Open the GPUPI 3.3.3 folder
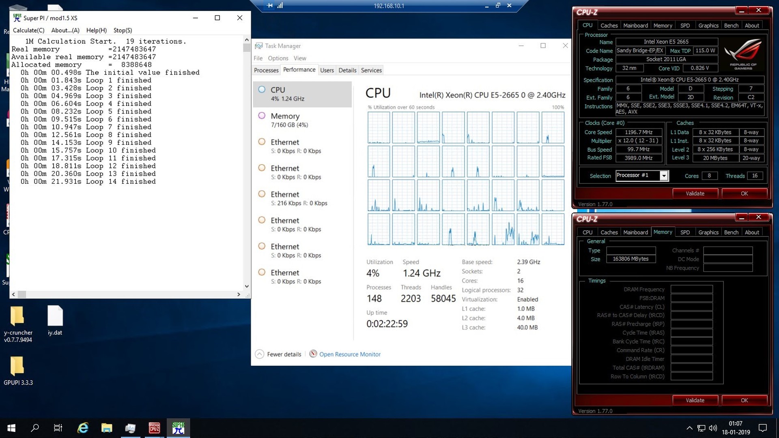 pyautogui.click(x=18, y=371)
